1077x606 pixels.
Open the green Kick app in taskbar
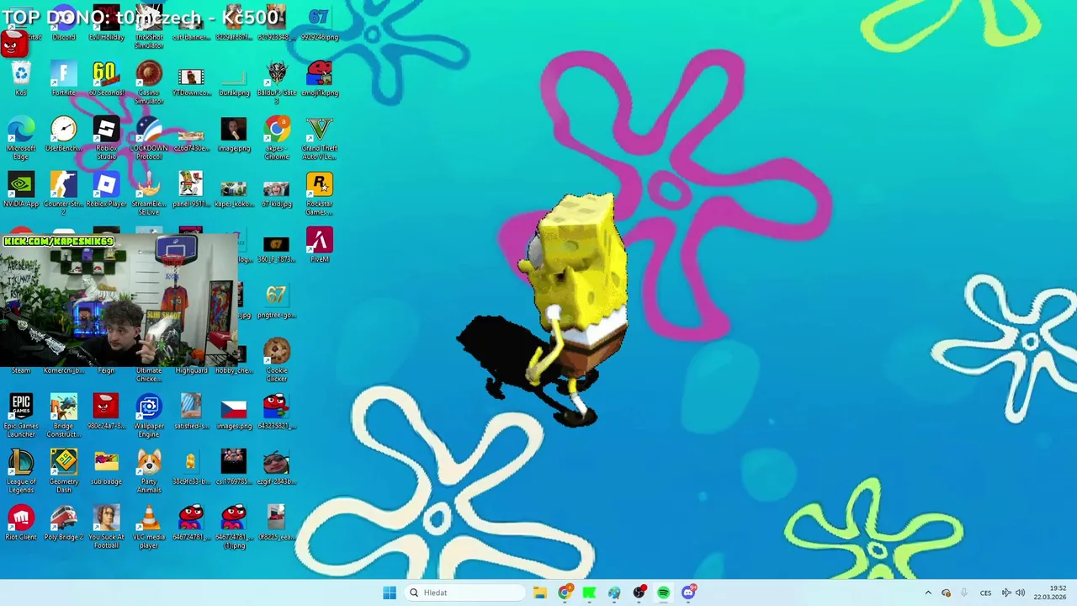(x=589, y=593)
